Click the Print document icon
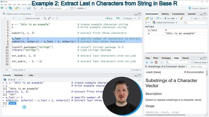This screenshot has width=209, height=117. pyautogui.click(x=35, y=8)
